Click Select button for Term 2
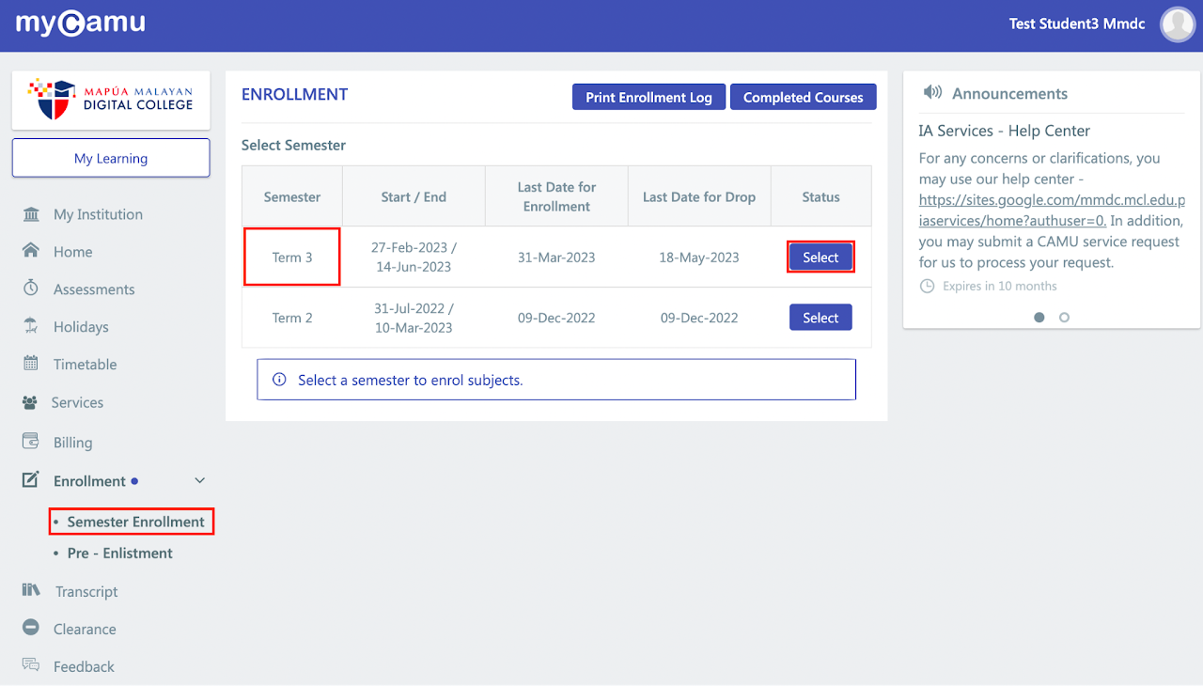The image size is (1203, 686). (820, 318)
